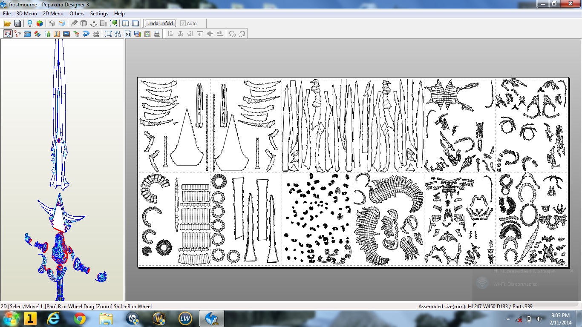Click the grey cylinder toolbar icon

pos(84,23)
